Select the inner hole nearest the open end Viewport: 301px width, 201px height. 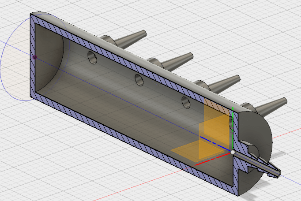pos(92,58)
